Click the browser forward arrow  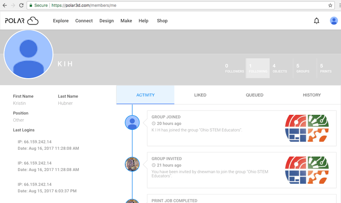13,5
